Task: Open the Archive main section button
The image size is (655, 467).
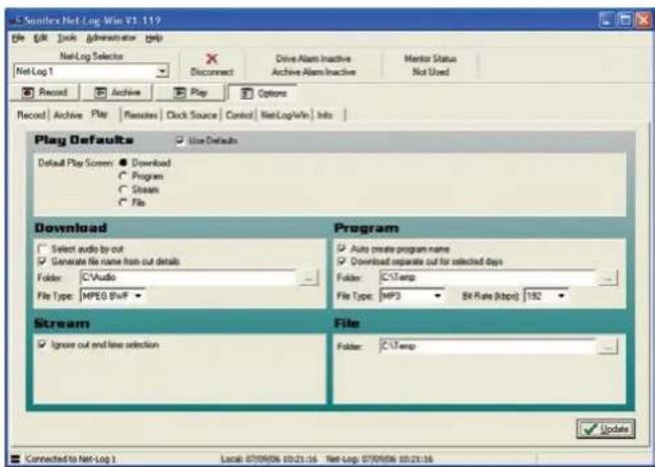Action: click(x=118, y=92)
